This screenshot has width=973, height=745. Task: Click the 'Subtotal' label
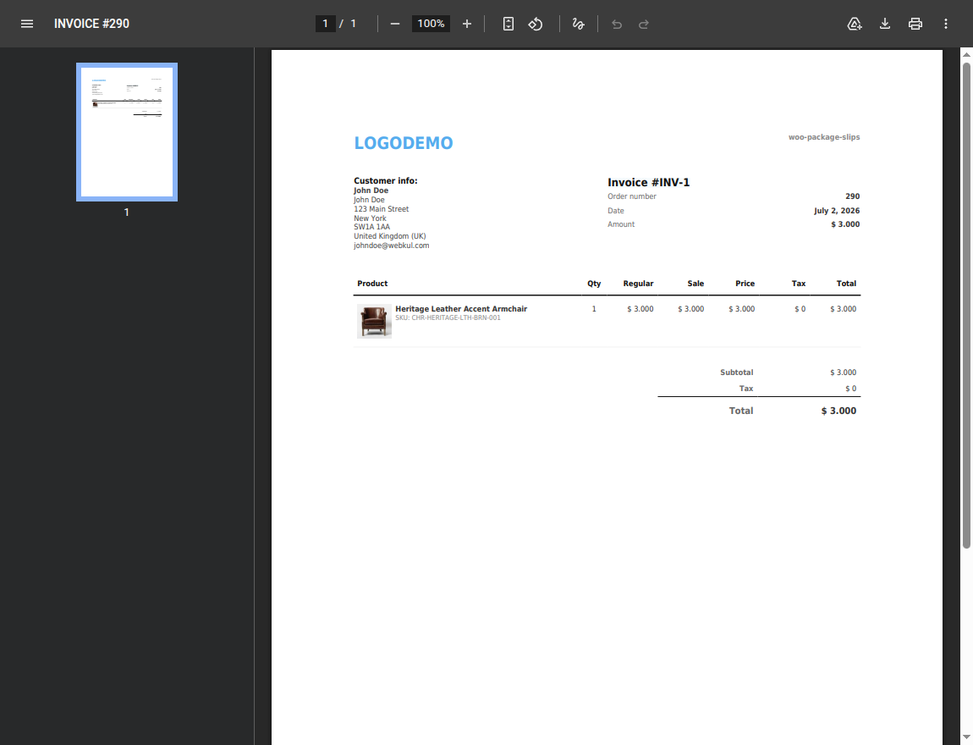tap(737, 372)
